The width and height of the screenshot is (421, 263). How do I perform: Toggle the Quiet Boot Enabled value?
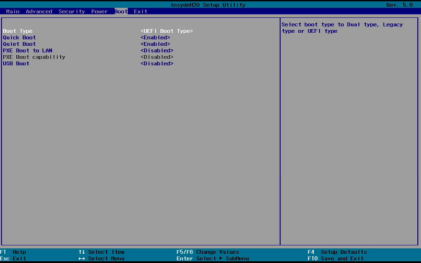click(x=155, y=44)
